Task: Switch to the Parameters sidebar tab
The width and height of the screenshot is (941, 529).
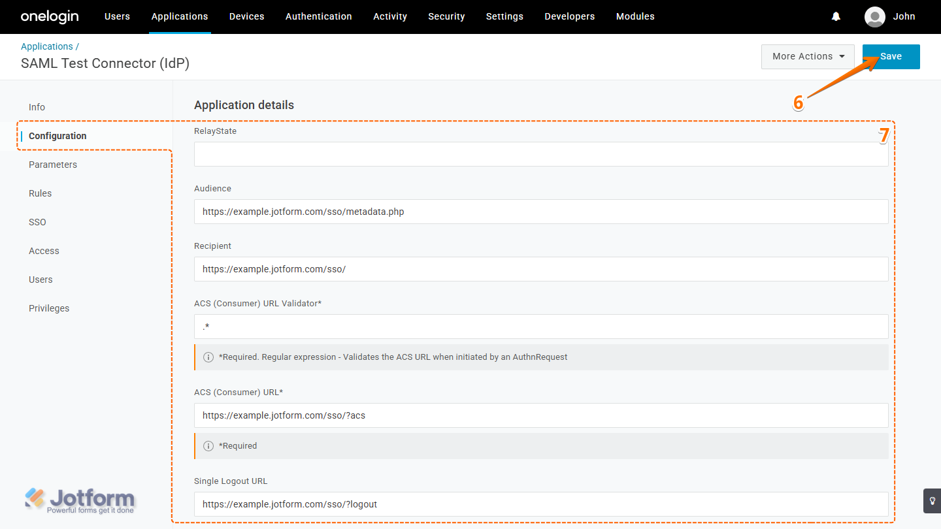Action: 53,165
